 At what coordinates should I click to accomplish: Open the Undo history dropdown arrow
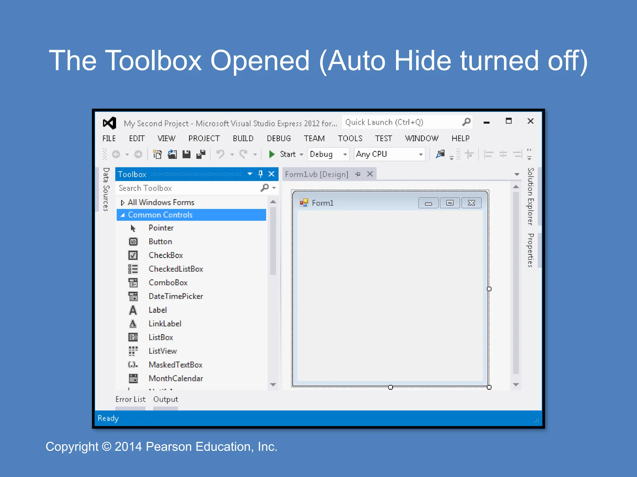click(232, 154)
